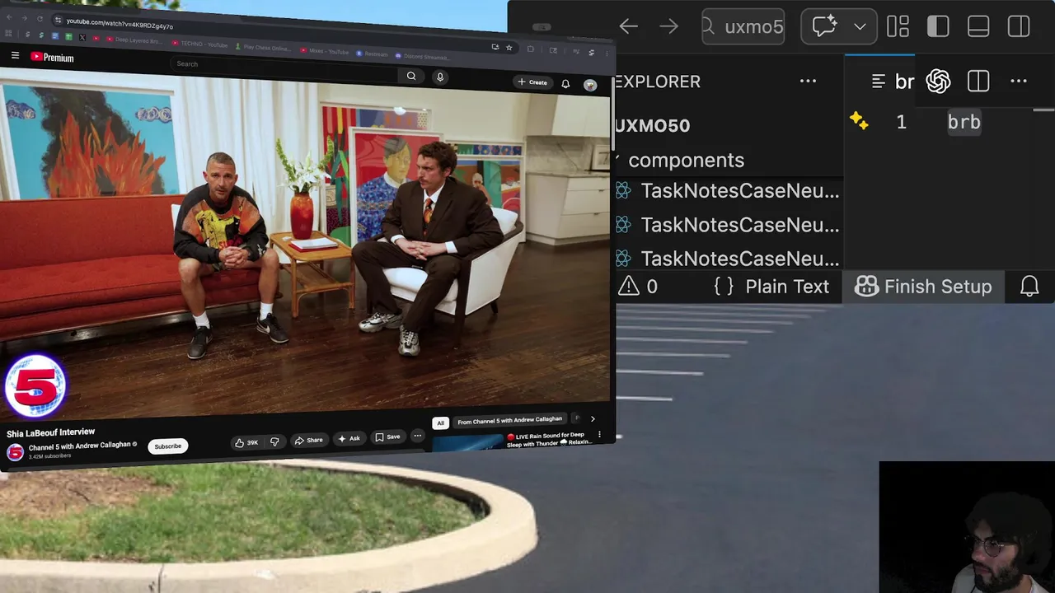Screen dimensions: 1055x593
Task: Start voice search with the microphone icon
Action: tap(440, 77)
